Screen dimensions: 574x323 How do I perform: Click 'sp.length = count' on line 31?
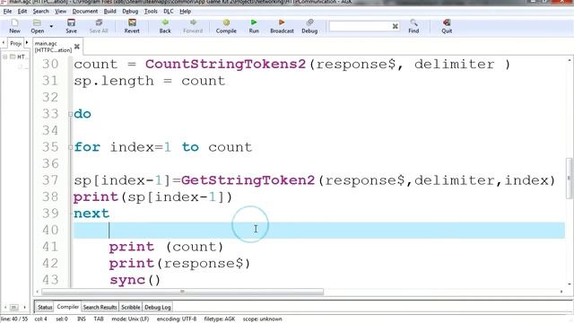(149, 81)
